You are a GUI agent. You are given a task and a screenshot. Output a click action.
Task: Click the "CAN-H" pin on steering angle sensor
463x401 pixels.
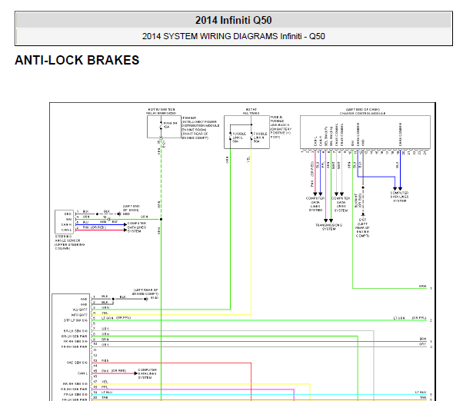[66, 224]
